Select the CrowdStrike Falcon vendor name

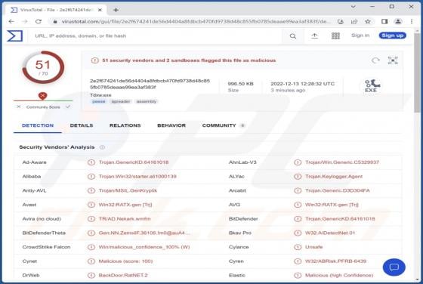click(46, 247)
